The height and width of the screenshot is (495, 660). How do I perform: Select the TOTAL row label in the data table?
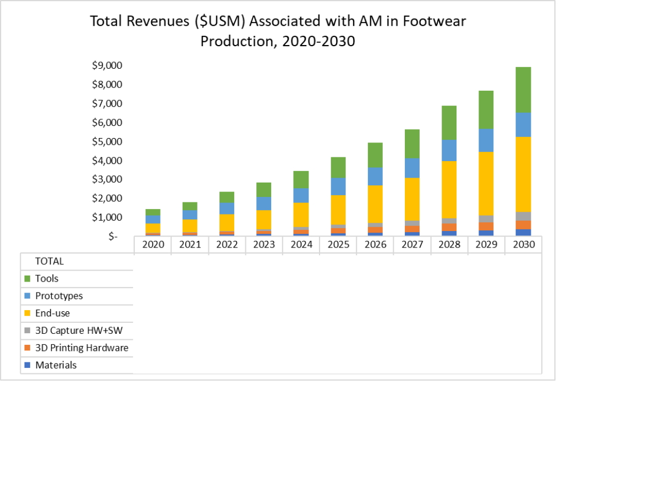coord(50,261)
